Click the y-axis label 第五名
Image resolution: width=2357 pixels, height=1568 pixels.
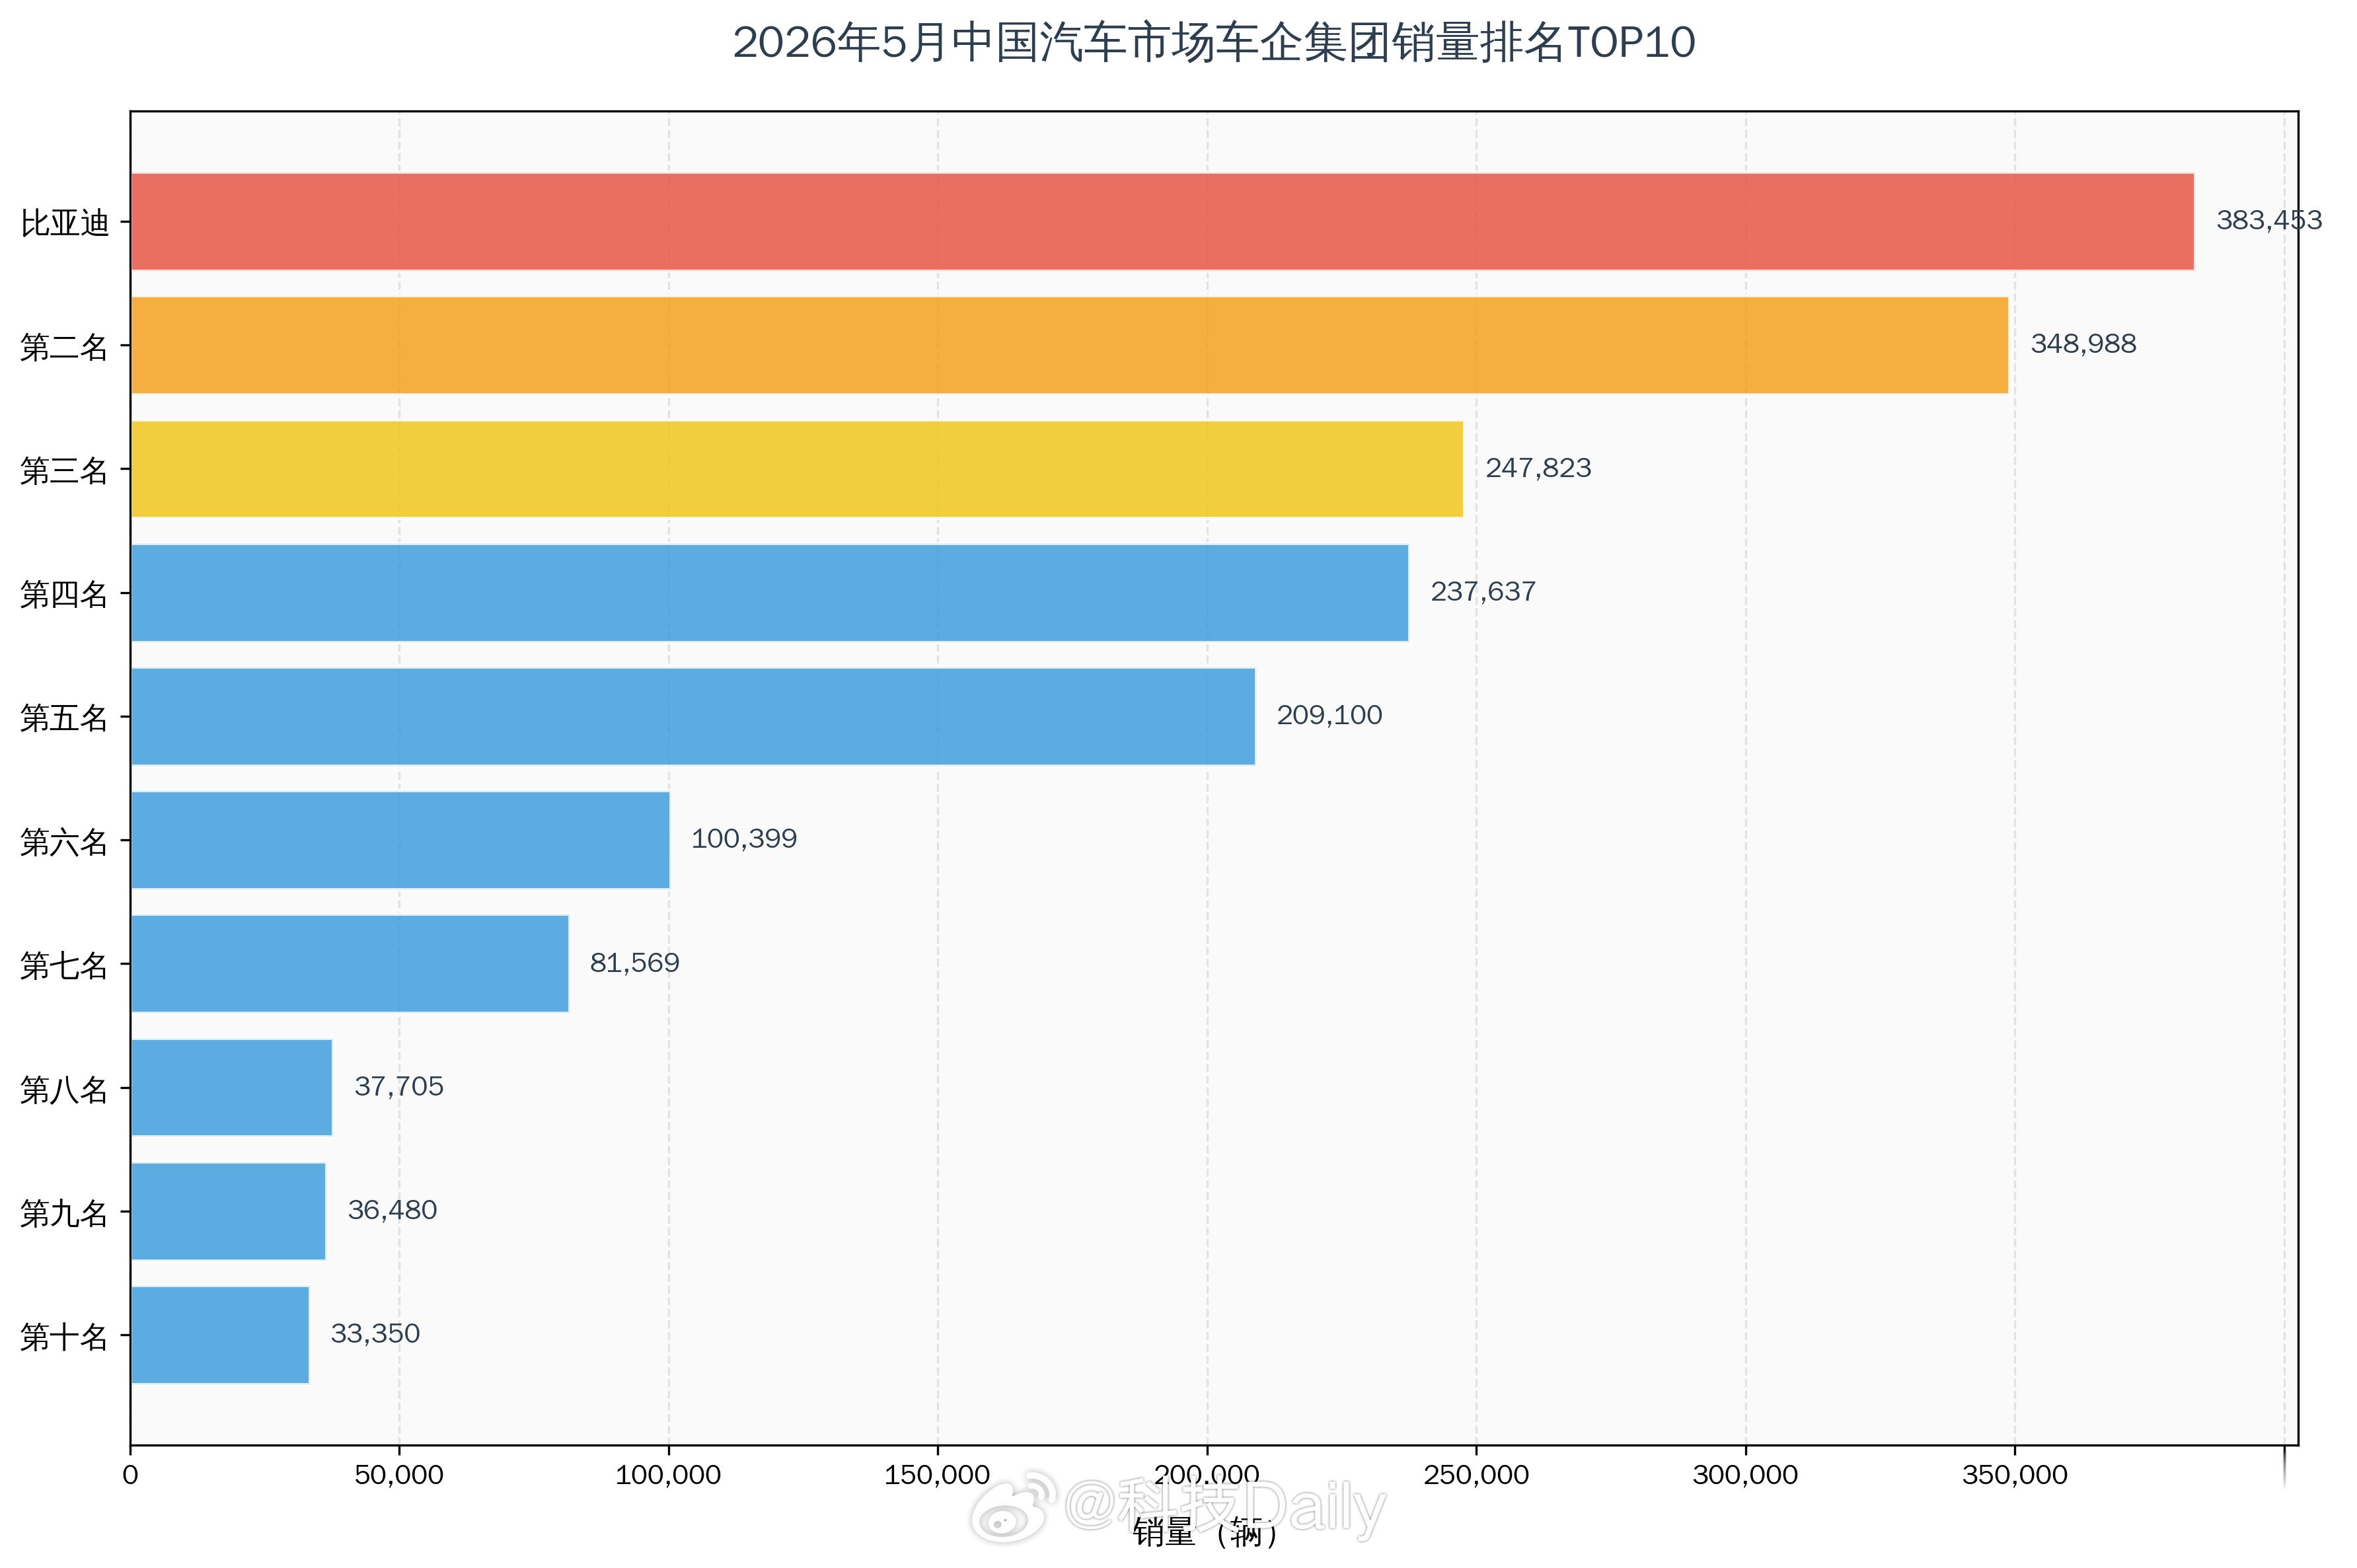[x=64, y=718]
